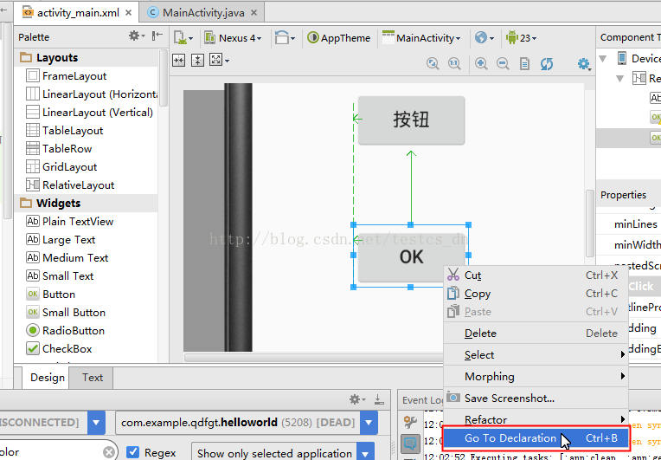Toggle fill width icon in layout toolbar
This screenshot has width=661, height=460.
point(179,61)
